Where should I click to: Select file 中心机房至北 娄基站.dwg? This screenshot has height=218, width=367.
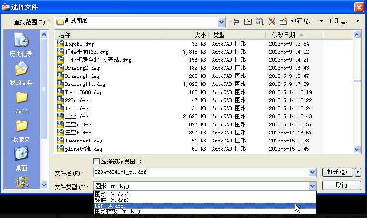(x=98, y=60)
